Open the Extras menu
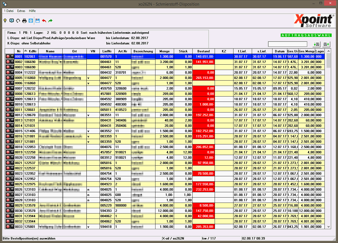This screenshot has height=243, width=338. [21, 11]
